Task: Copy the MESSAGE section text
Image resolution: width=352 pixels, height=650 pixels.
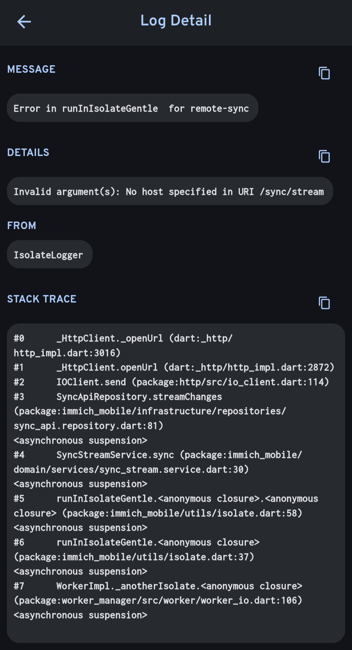Action: [324, 73]
